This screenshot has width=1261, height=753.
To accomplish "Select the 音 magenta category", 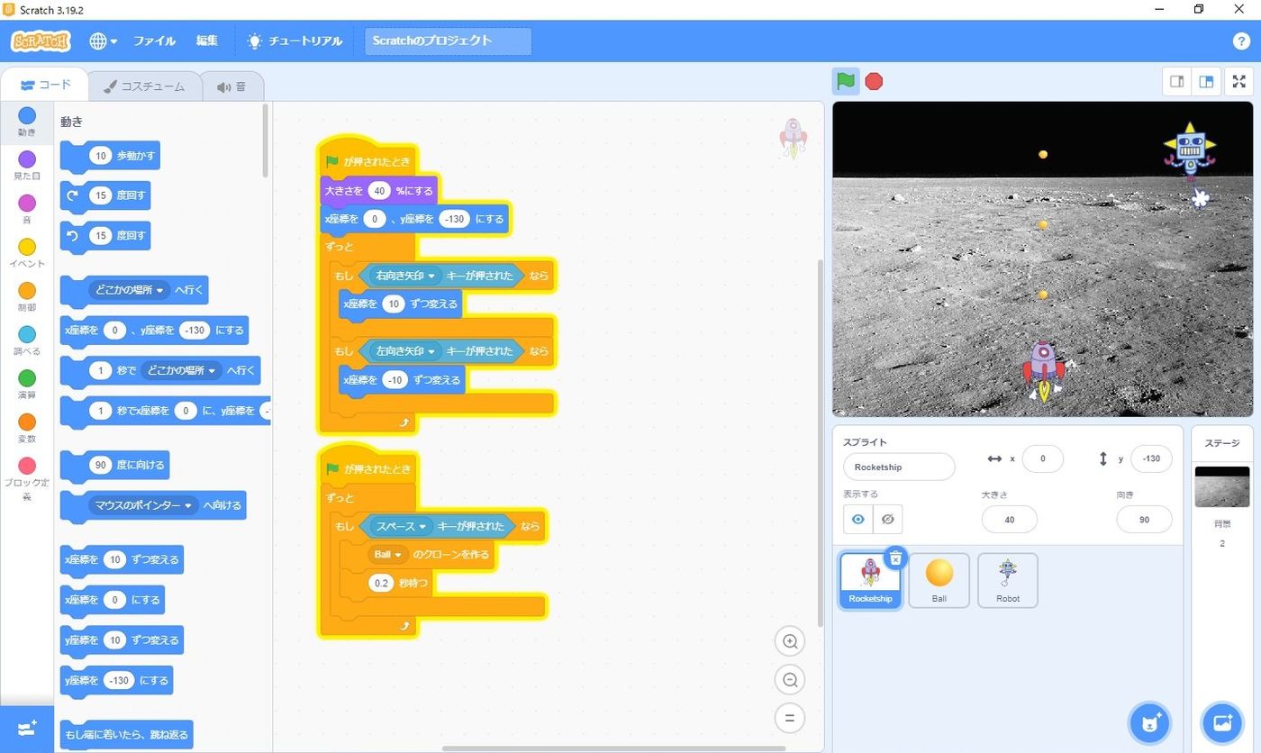I will 27,210.
